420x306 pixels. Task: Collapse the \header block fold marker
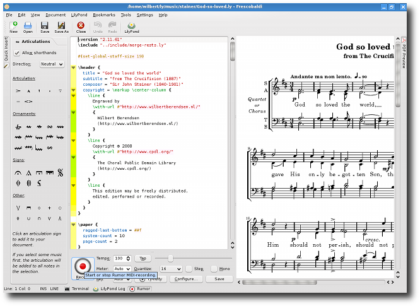pyautogui.click(x=73, y=68)
